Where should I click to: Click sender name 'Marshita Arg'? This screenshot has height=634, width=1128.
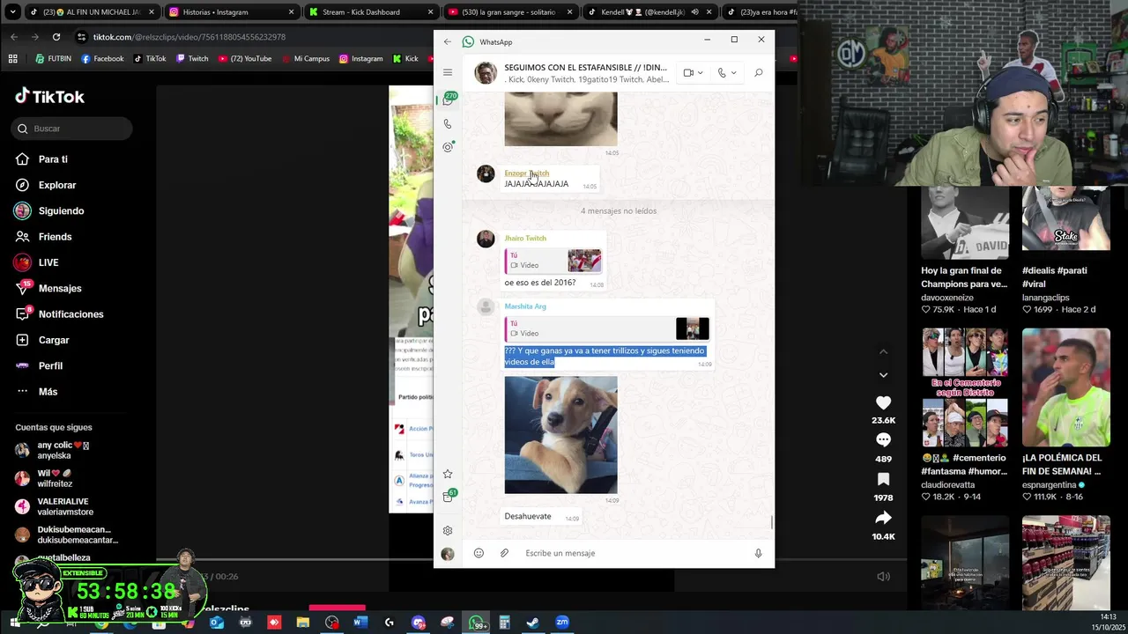click(x=525, y=306)
